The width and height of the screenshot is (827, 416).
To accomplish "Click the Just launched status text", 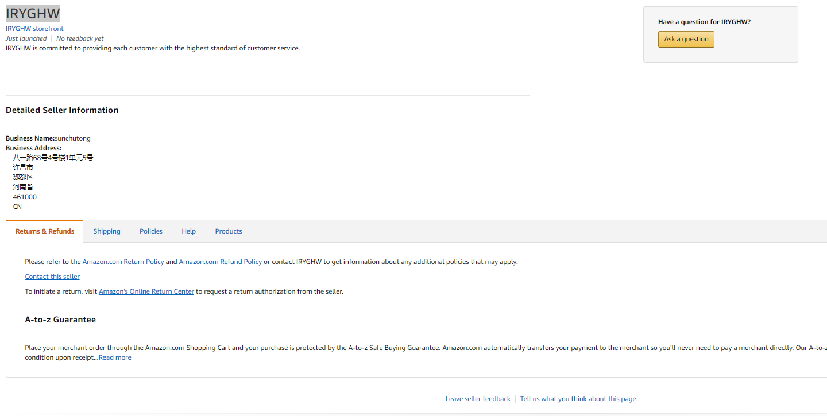I will click(26, 38).
